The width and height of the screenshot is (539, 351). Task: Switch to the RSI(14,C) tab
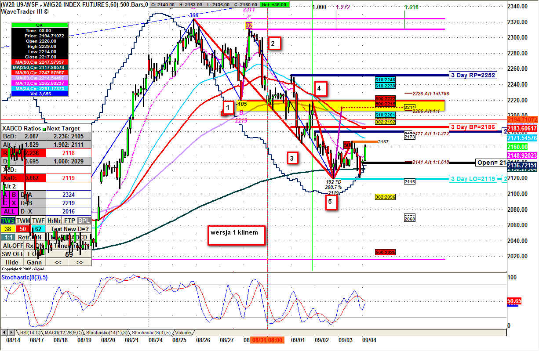30,333
